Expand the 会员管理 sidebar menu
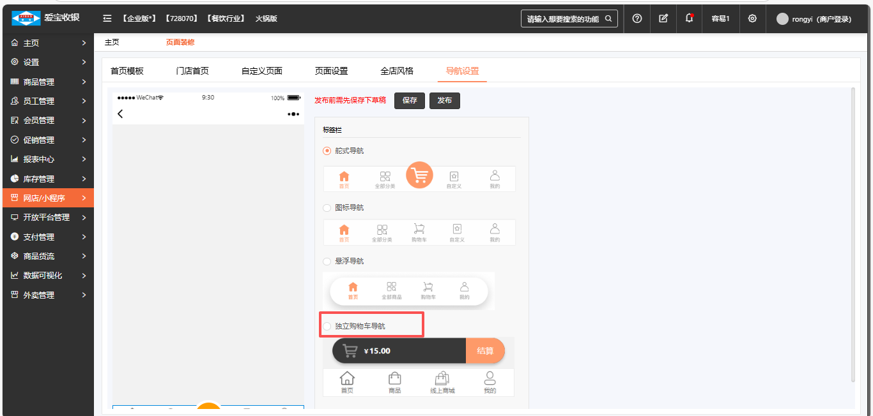 (48, 121)
